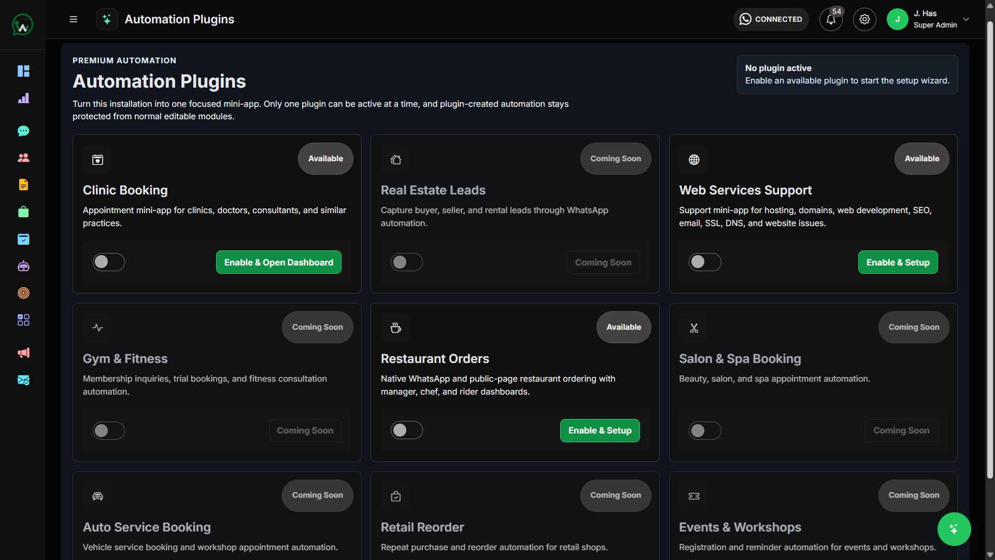The height and width of the screenshot is (560, 995).
Task: Open the calendar check sidebar icon
Action: tap(23, 239)
